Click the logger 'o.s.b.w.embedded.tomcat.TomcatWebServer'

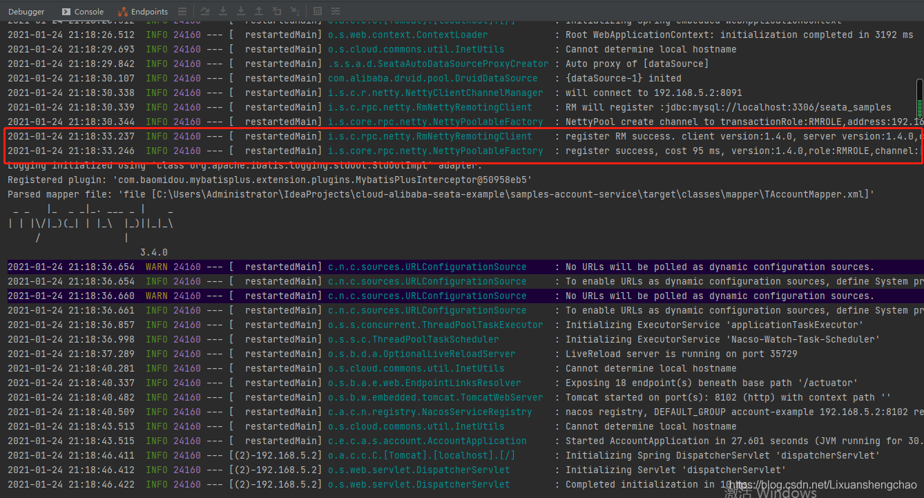tap(435, 397)
